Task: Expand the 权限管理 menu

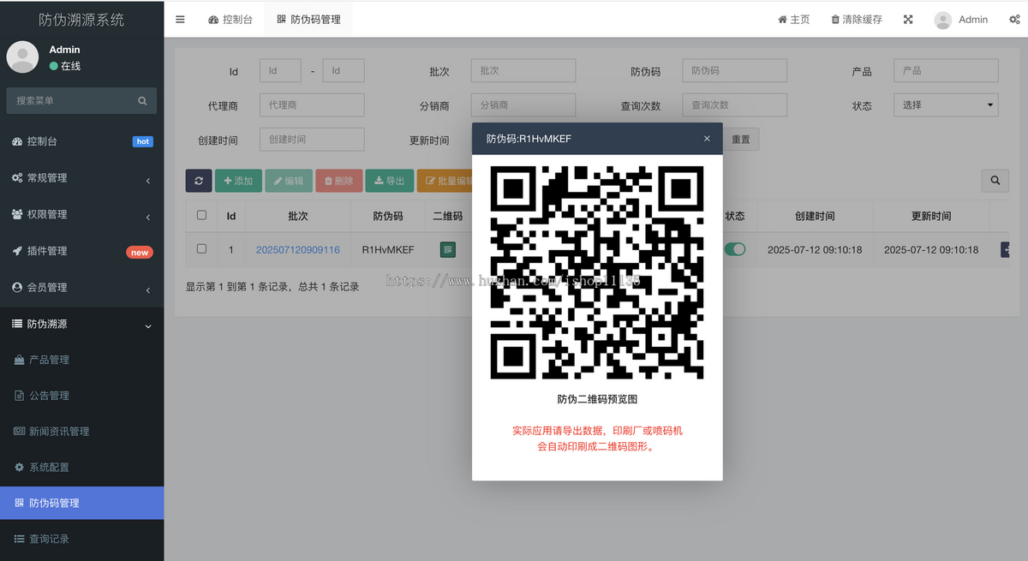Action: click(81, 214)
